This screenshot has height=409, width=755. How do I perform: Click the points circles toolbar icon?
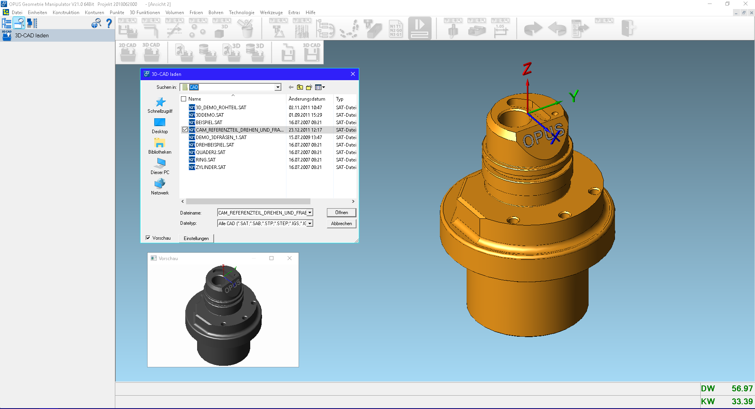point(198,28)
